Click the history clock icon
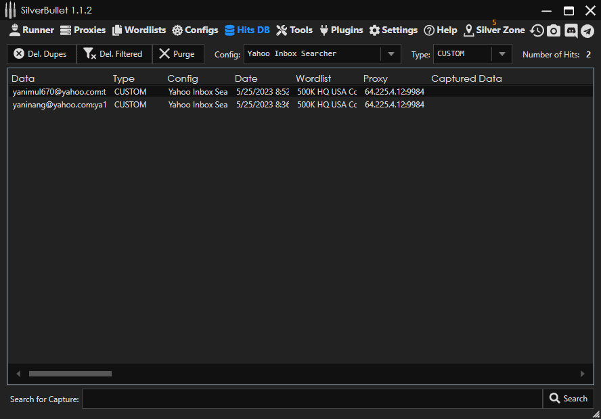This screenshot has width=601, height=419. point(537,30)
